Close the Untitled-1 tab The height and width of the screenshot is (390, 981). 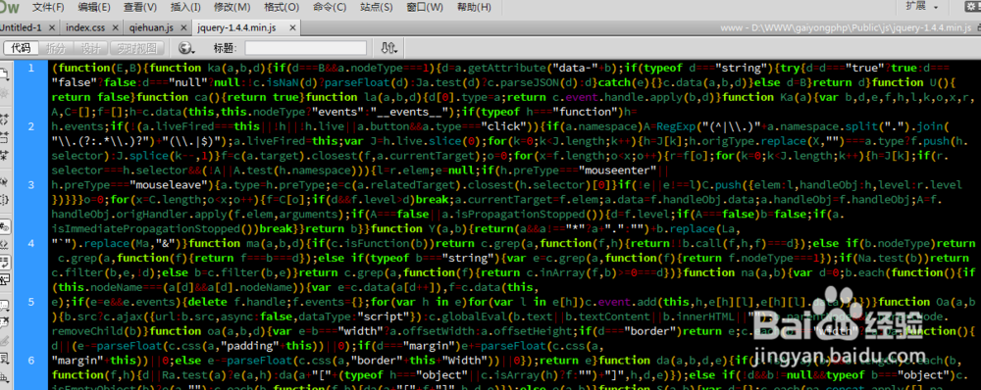[51, 28]
